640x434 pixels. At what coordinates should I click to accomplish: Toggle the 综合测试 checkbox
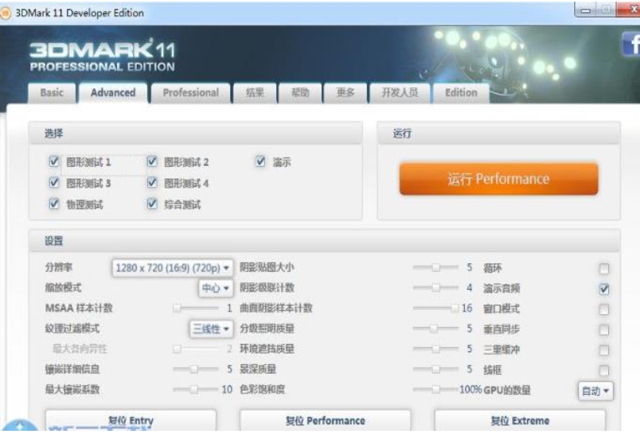coord(152,203)
